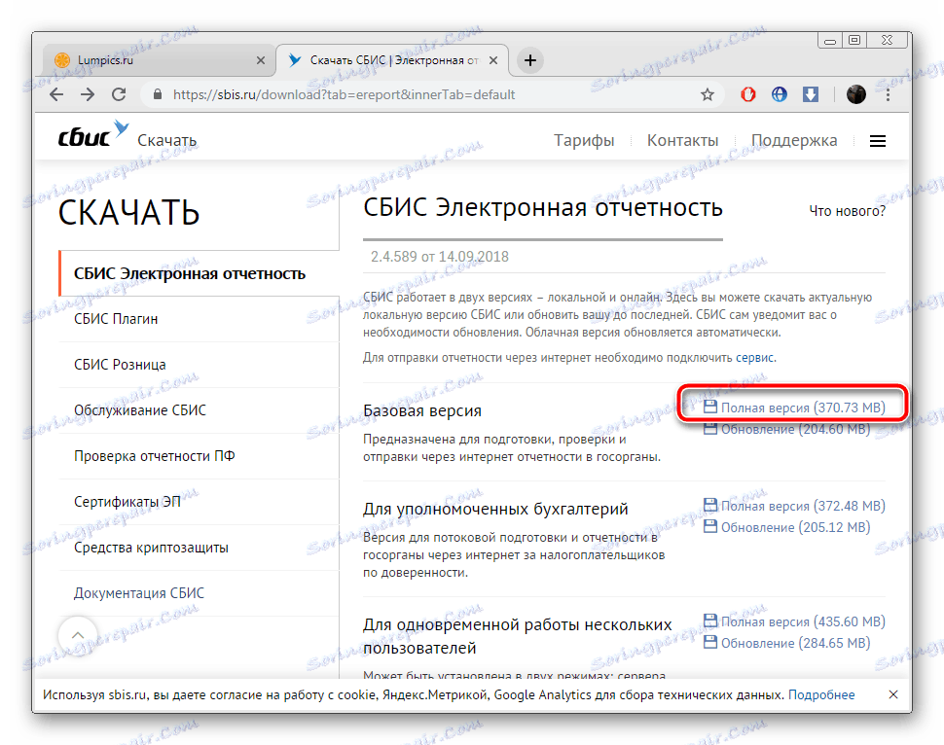
Task: Bookmark page with the star icon
Action: (708, 94)
